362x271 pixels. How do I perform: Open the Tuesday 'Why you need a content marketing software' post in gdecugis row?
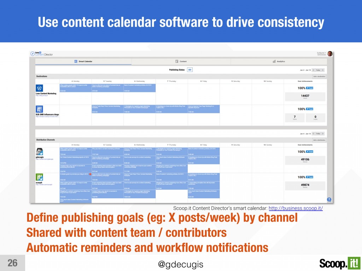tap(107, 152)
